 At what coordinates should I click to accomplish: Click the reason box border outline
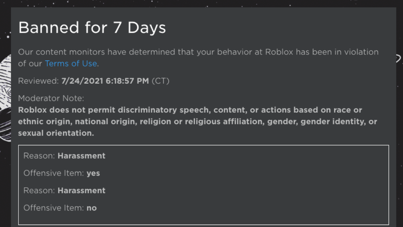[201, 146]
